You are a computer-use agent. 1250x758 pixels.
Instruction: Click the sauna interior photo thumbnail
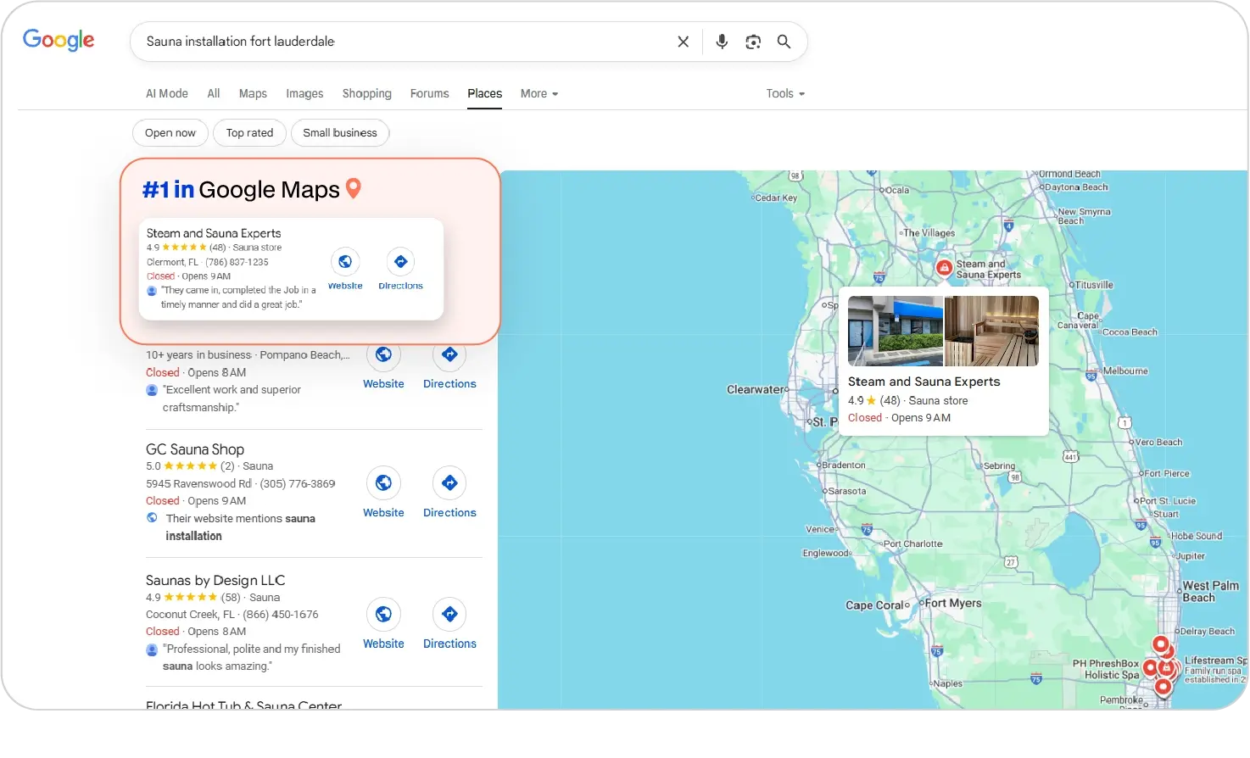[x=991, y=332]
